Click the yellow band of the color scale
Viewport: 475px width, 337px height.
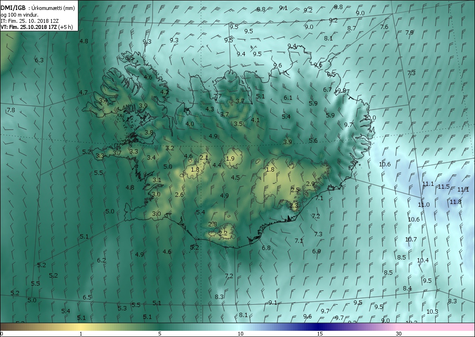point(80,327)
